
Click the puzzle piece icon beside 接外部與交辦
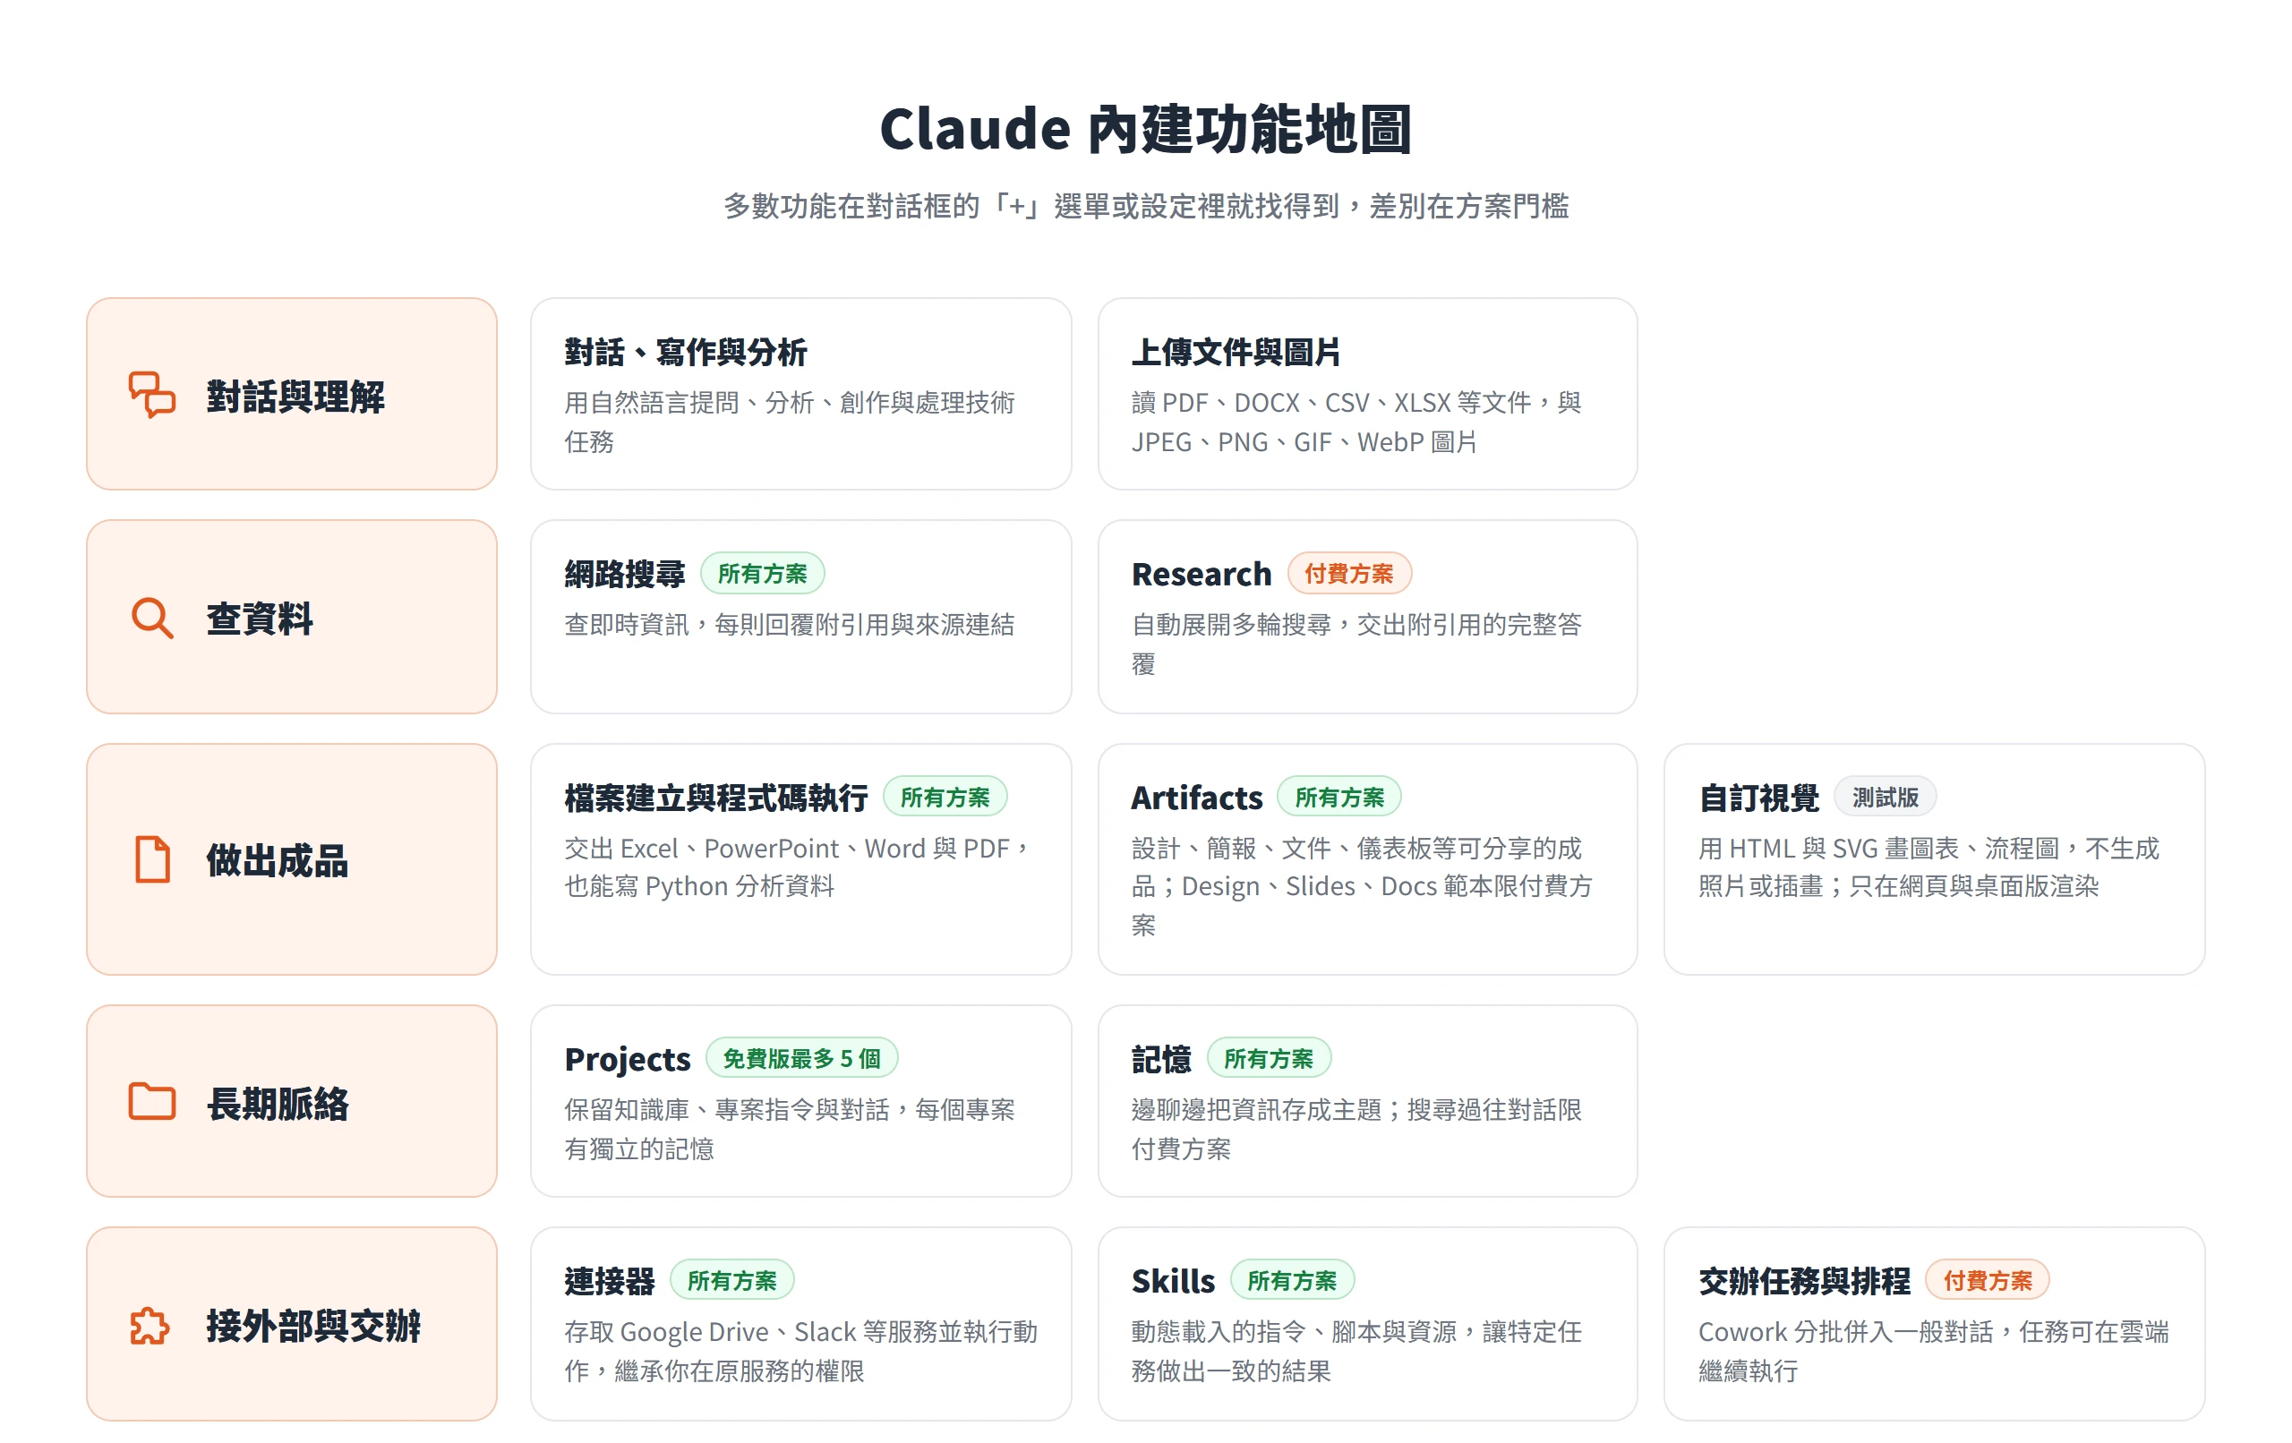point(150,1325)
